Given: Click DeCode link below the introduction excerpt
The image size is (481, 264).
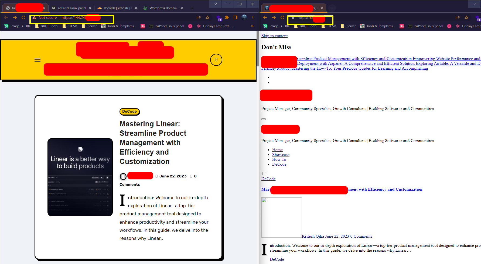Looking at the screenshot, I should [x=277, y=259].
